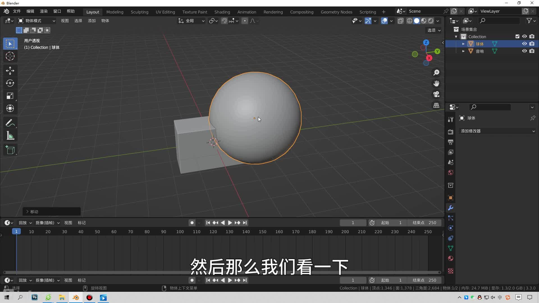Click the Viewport Shading material preview icon

[423, 20]
